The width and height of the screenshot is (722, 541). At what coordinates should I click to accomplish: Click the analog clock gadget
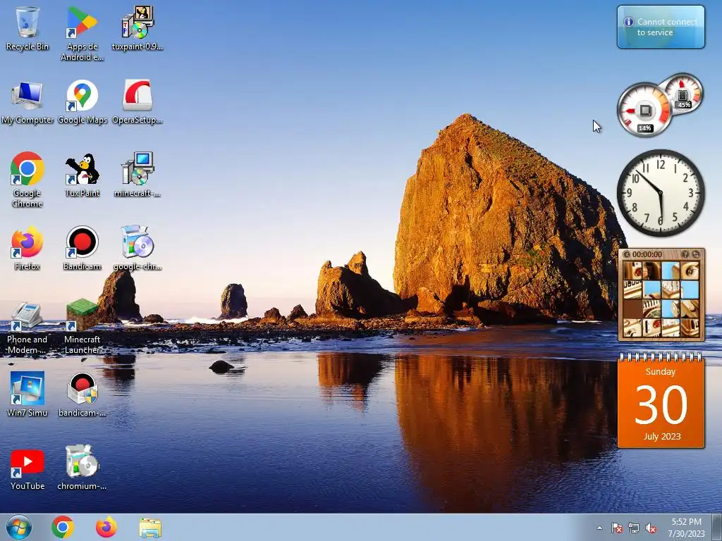(661, 193)
